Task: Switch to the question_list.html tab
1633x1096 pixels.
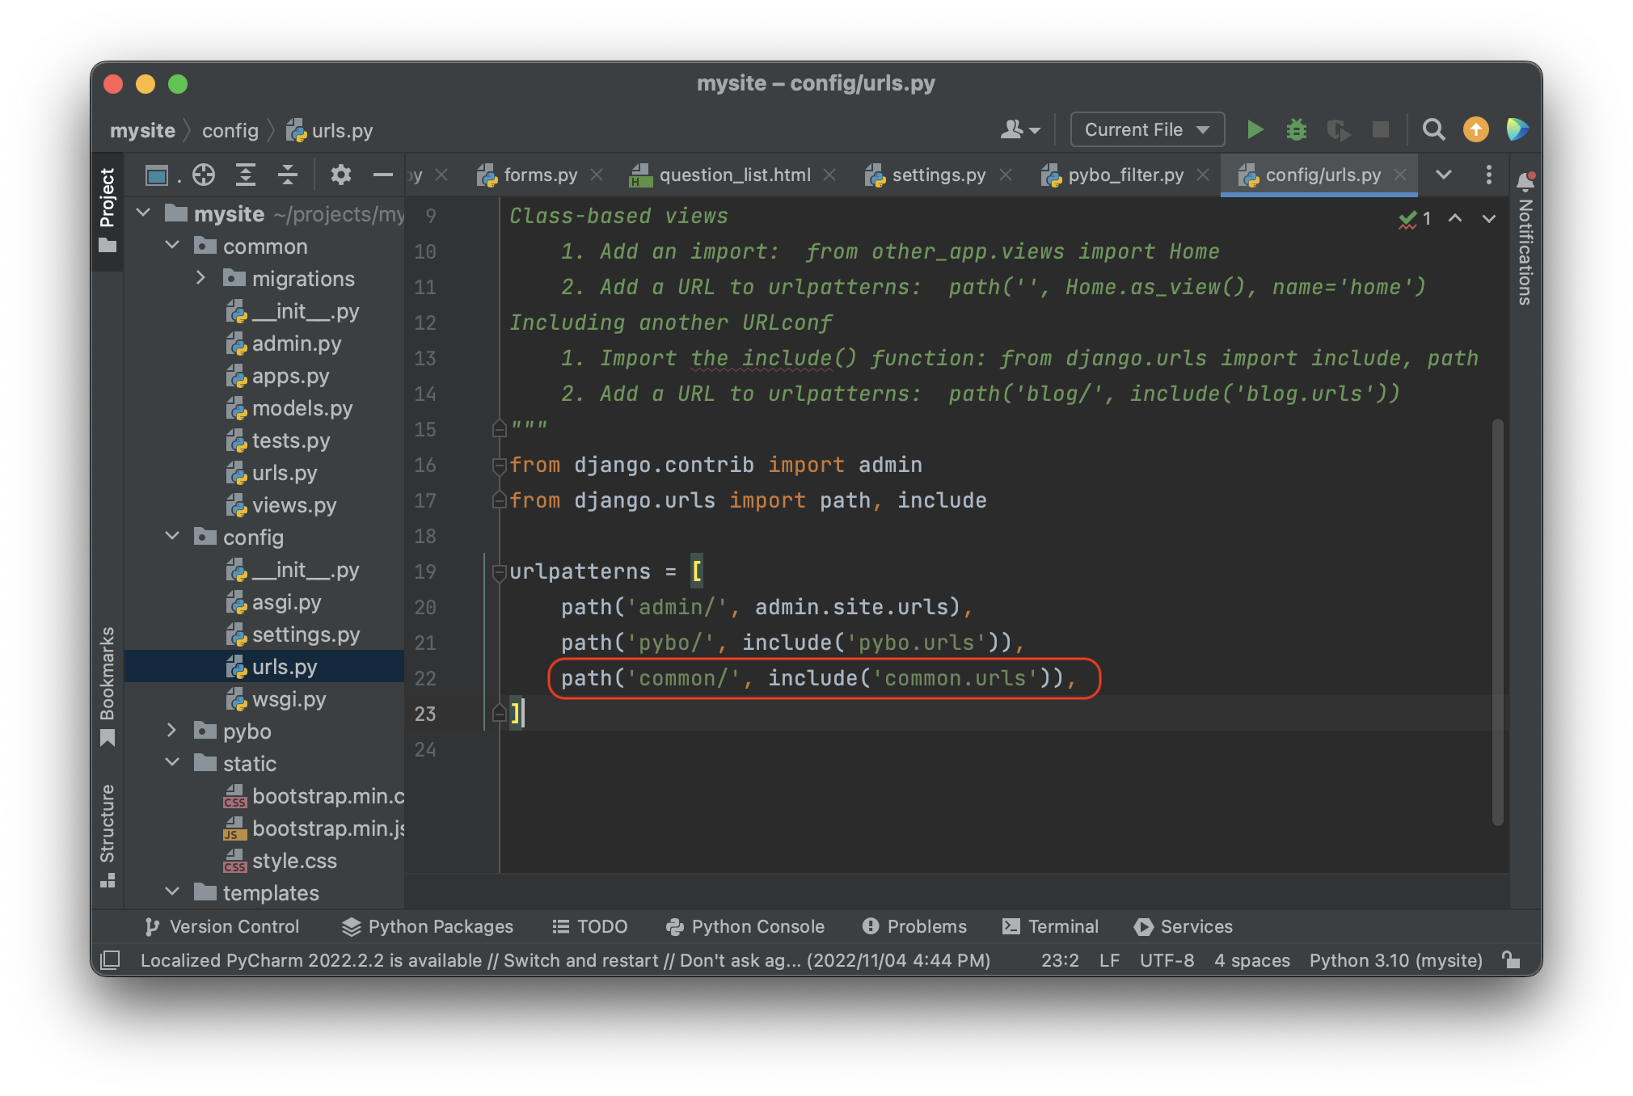Action: pos(734,175)
